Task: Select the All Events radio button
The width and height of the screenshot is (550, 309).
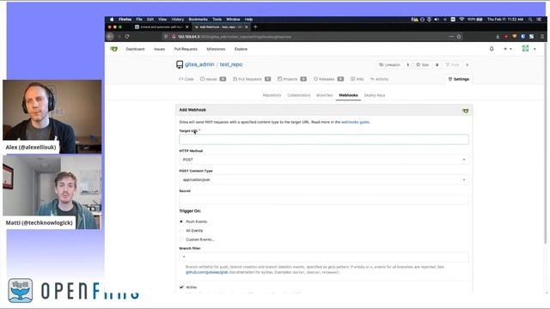Action: (181, 231)
